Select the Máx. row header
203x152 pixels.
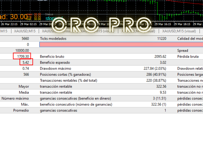tap(25, 104)
